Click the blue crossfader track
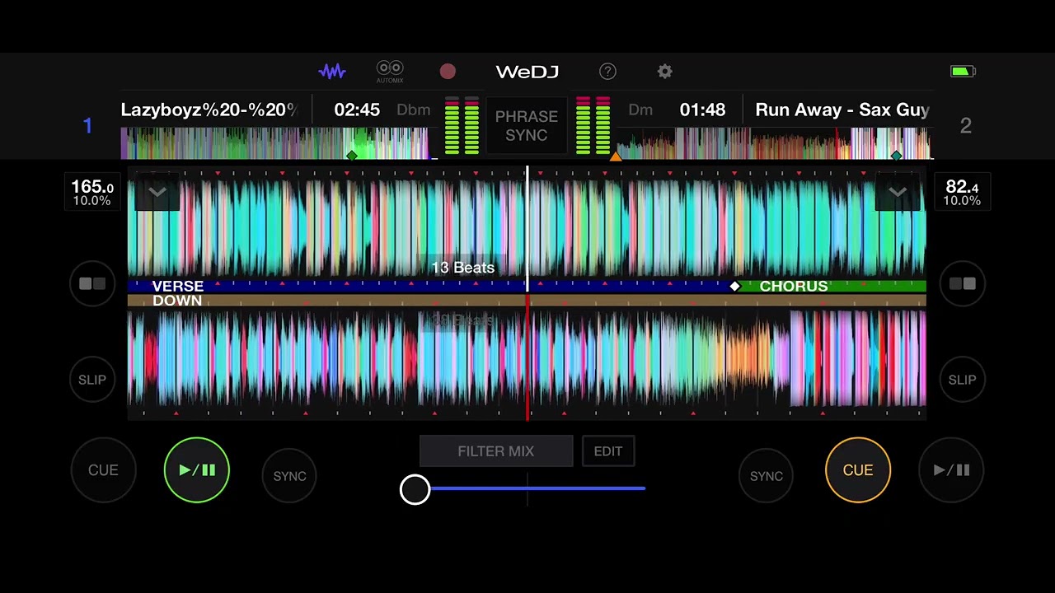Viewport: 1055px width, 593px height. (537, 488)
